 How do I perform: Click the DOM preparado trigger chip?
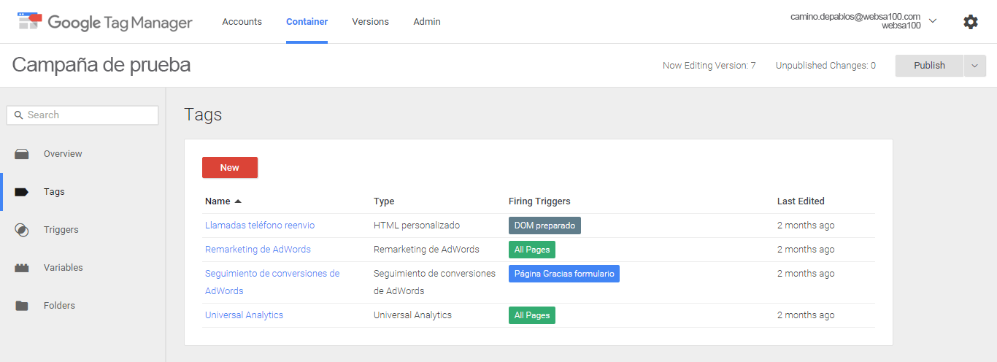544,226
